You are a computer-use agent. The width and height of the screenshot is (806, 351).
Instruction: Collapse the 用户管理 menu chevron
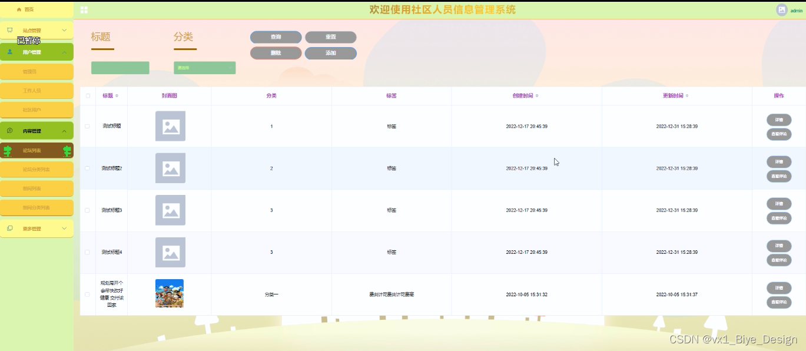tap(64, 52)
